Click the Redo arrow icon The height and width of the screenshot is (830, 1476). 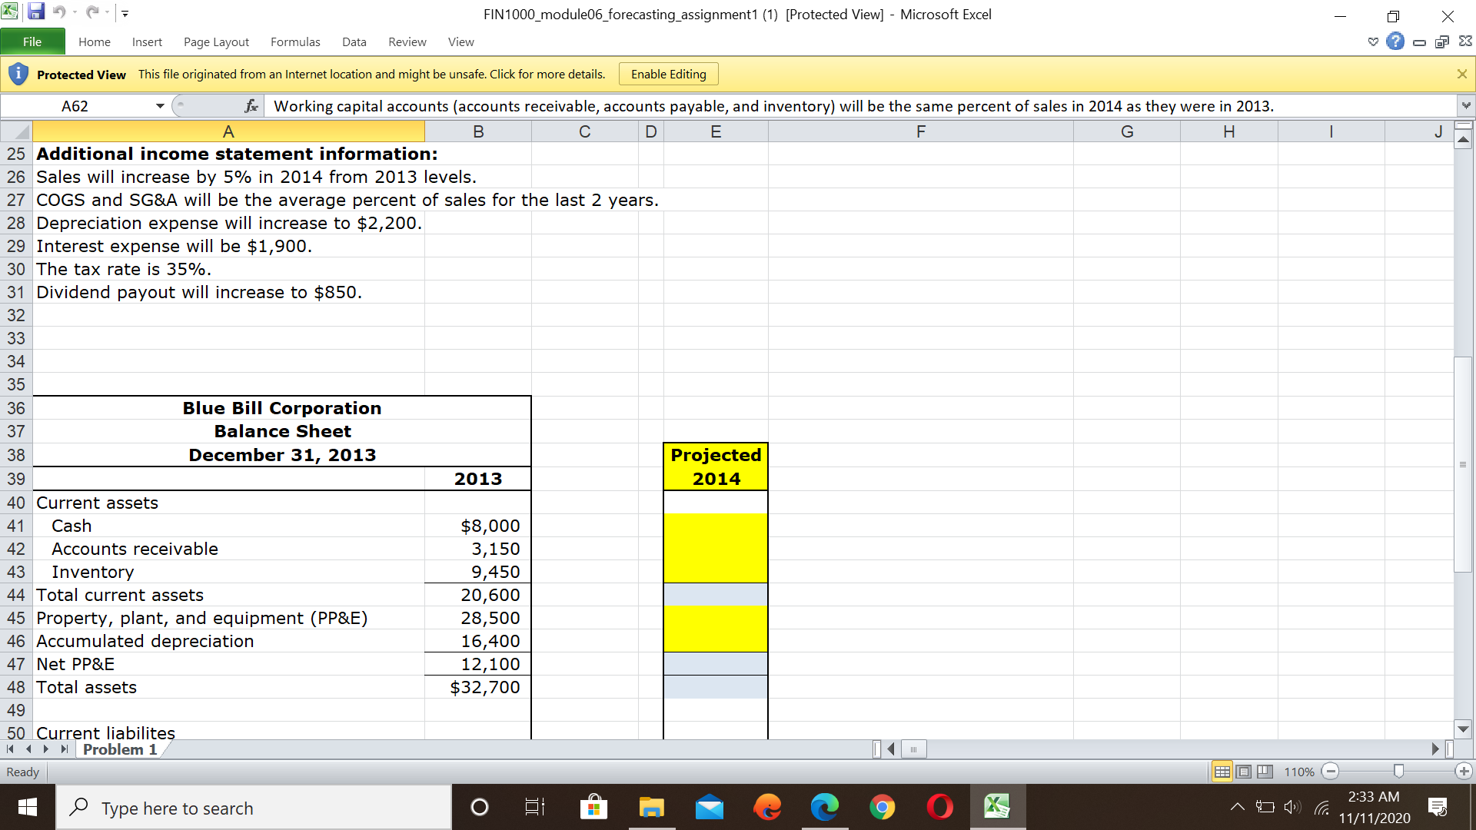pos(92,12)
